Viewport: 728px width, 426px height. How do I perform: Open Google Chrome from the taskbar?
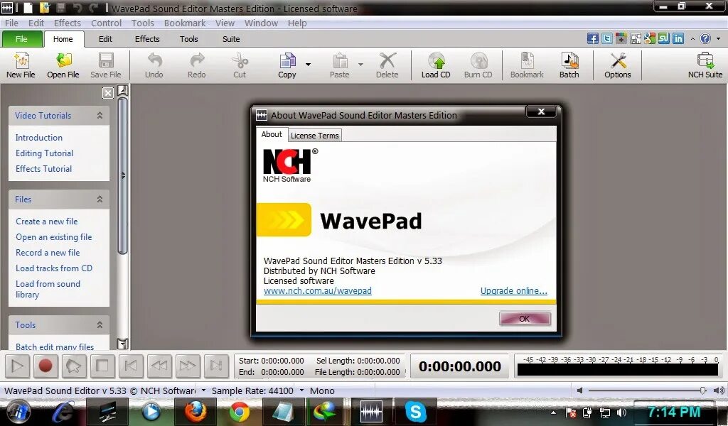[239, 410]
